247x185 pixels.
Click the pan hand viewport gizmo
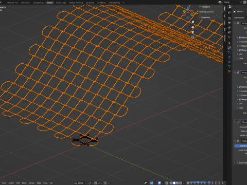pos(193,27)
